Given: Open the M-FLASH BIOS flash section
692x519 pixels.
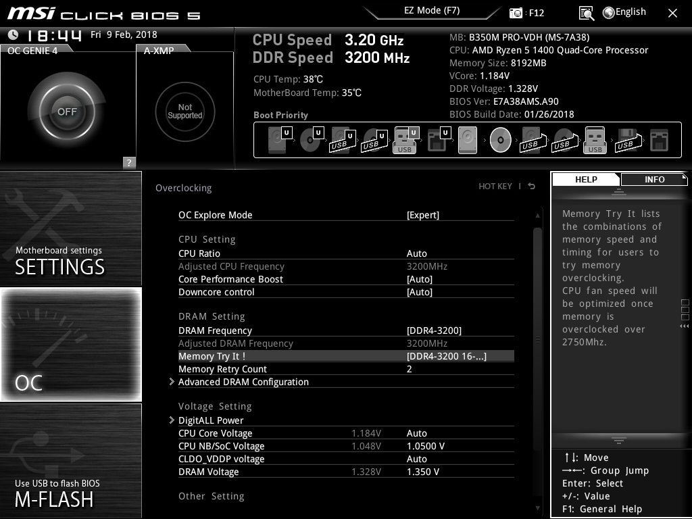Looking at the screenshot, I should pos(70,461).
